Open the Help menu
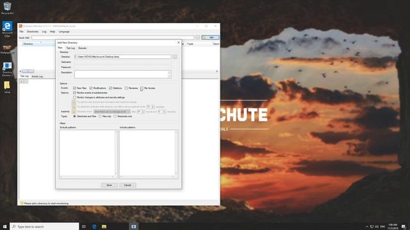 (x=53, y=31)
